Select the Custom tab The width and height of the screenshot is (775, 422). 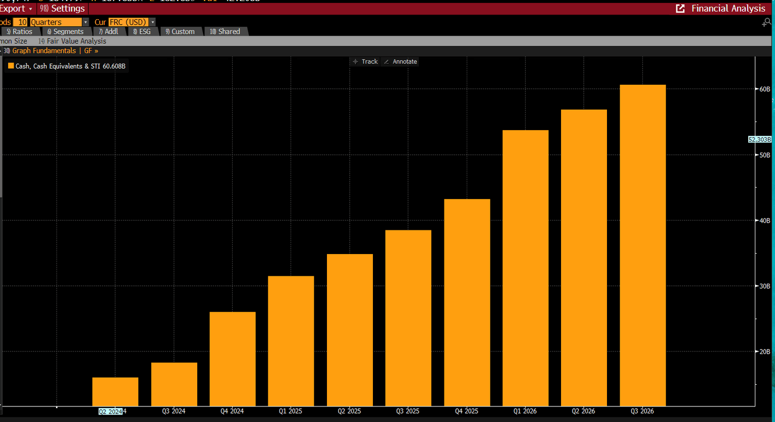180,31
